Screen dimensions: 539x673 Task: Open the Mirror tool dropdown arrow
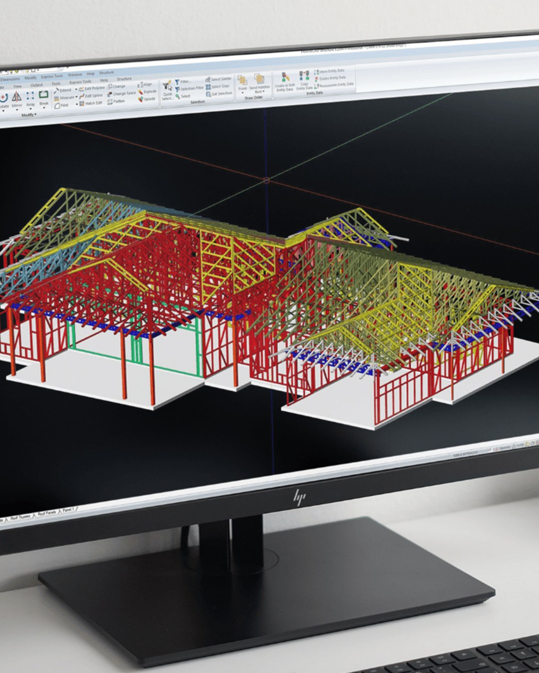tap(16, 110)
